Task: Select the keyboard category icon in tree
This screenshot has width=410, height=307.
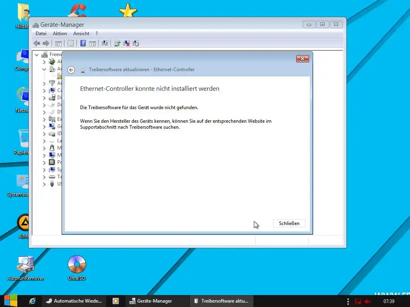Action: pos(52,177)
